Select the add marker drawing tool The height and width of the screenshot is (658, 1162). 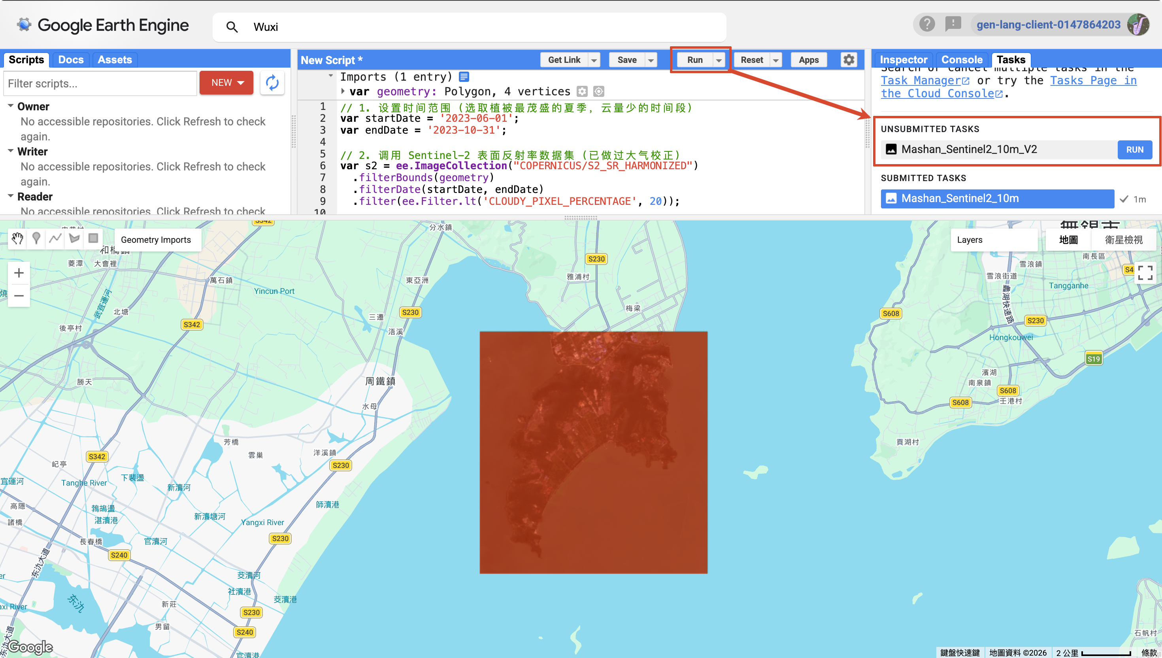coord(36,238)
